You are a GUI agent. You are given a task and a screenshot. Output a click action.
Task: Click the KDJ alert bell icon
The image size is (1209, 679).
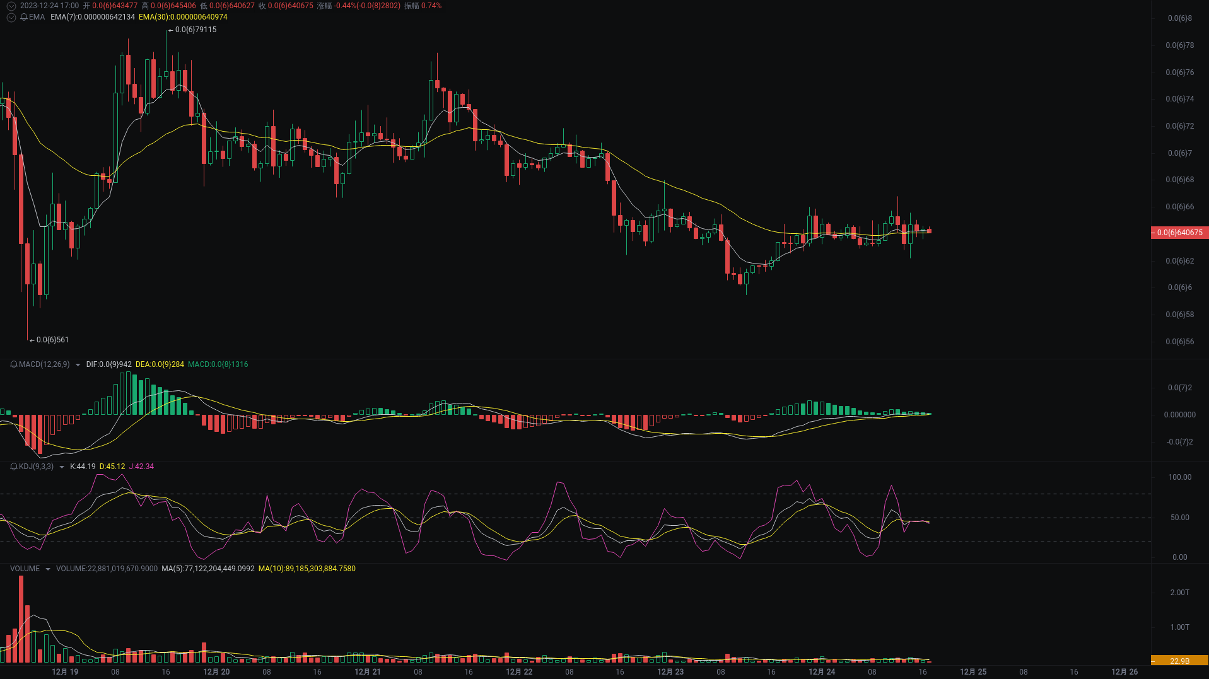[14, 467]
